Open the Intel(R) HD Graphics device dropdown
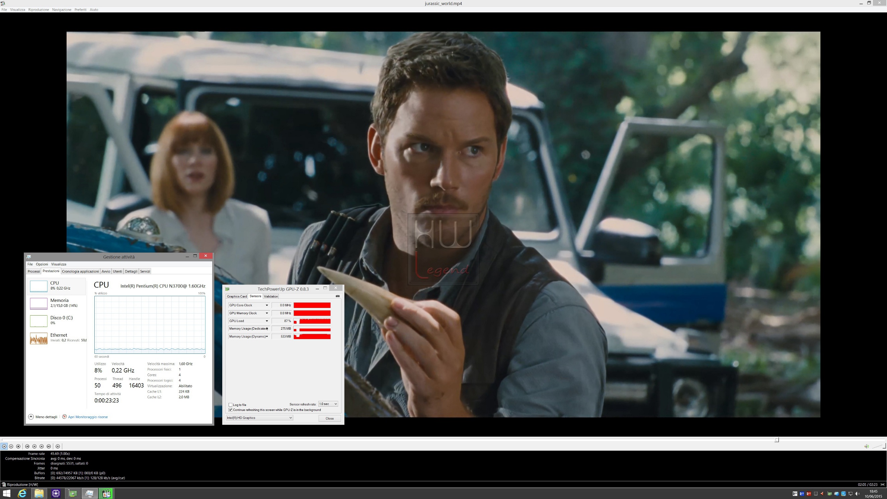887x499 pixels. pos(259,418)
